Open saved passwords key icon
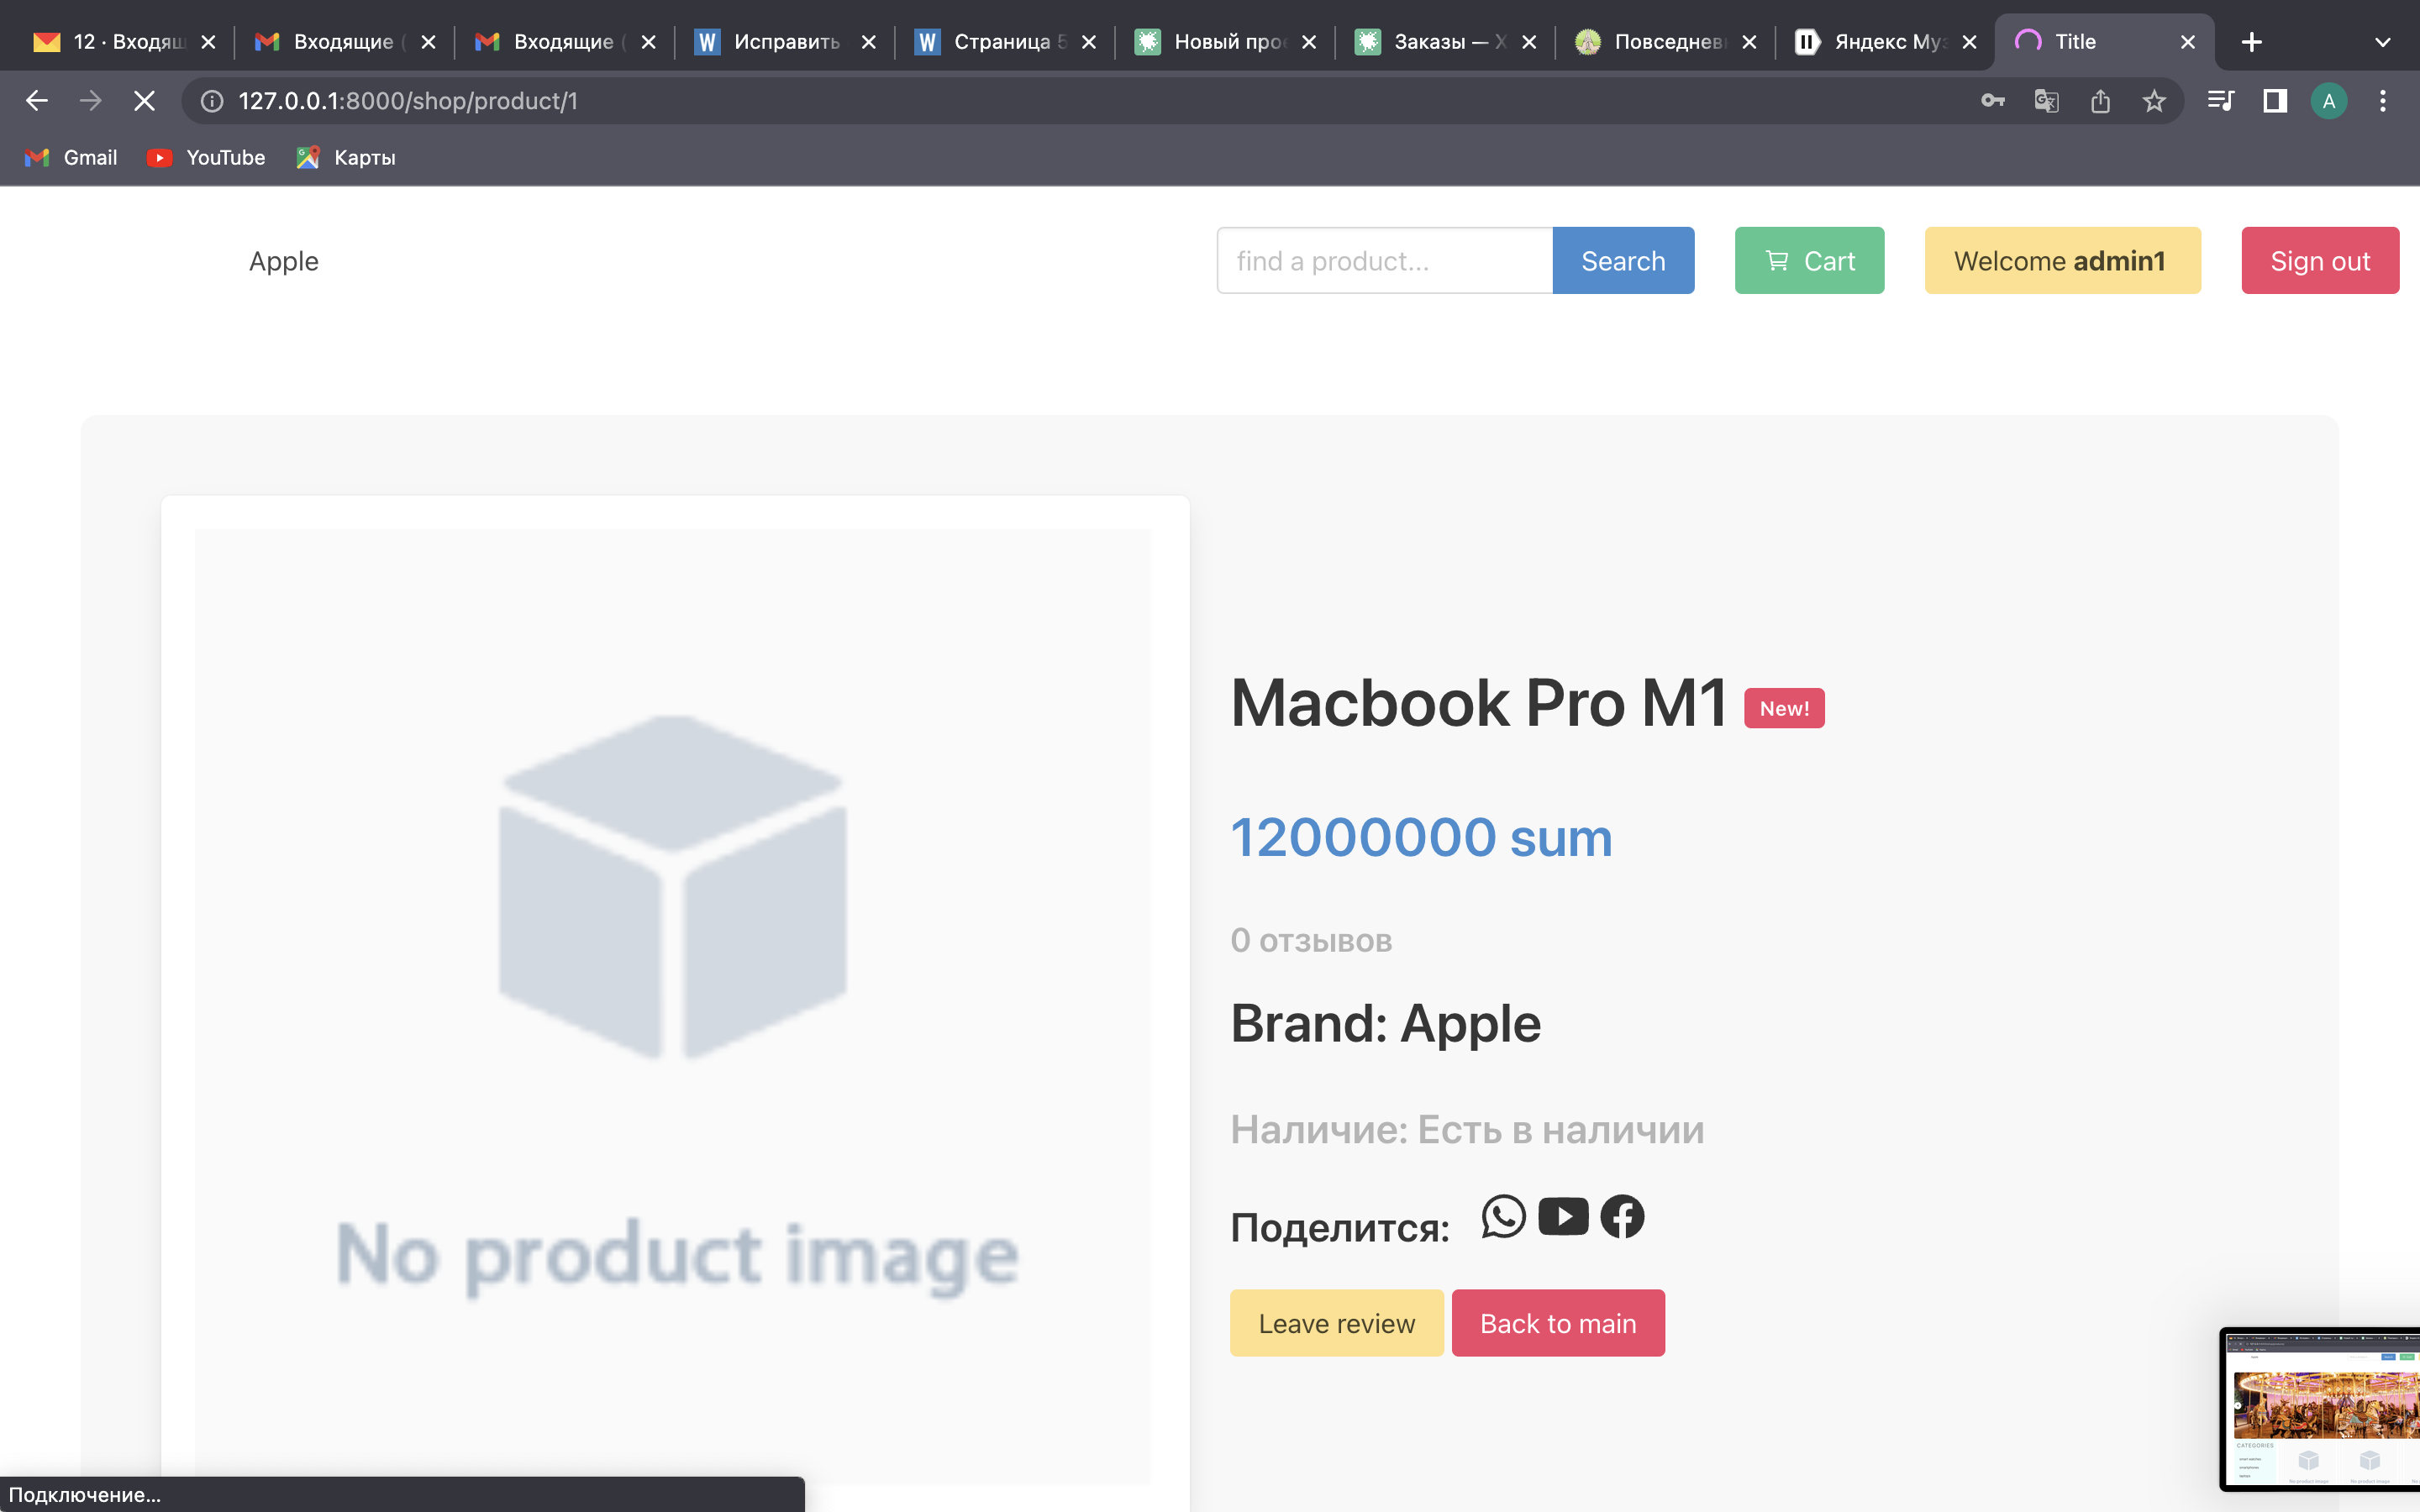2420x1512 pixels. point(1993,101)
